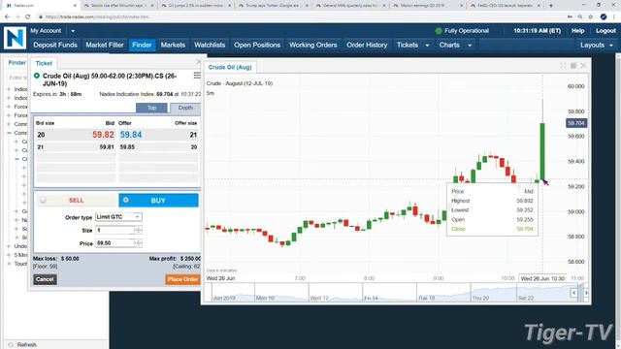Click green market status dot beside Crude Oil
621x349 pixels.
click(37, 76)
